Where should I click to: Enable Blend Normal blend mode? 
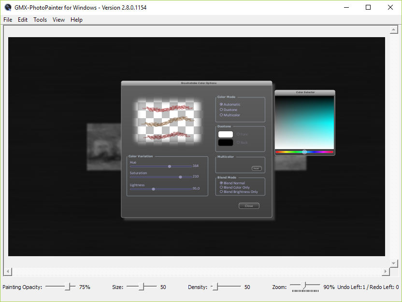221,182
